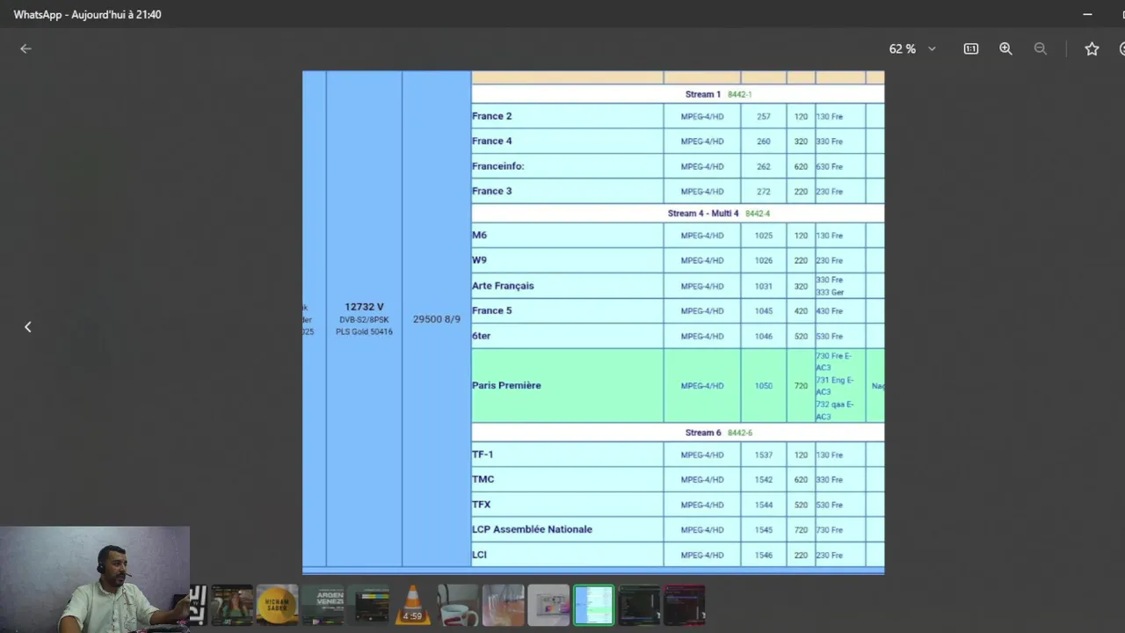Screen dimensions: 1125x633
Task: Open the Argentina Venezuela thumbnail
Action: click(323, 605)
